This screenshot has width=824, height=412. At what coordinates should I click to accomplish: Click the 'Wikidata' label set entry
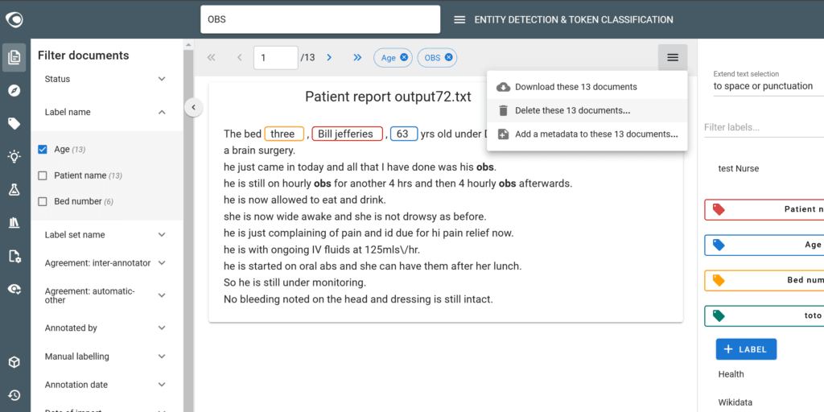[x=735, y=402]
